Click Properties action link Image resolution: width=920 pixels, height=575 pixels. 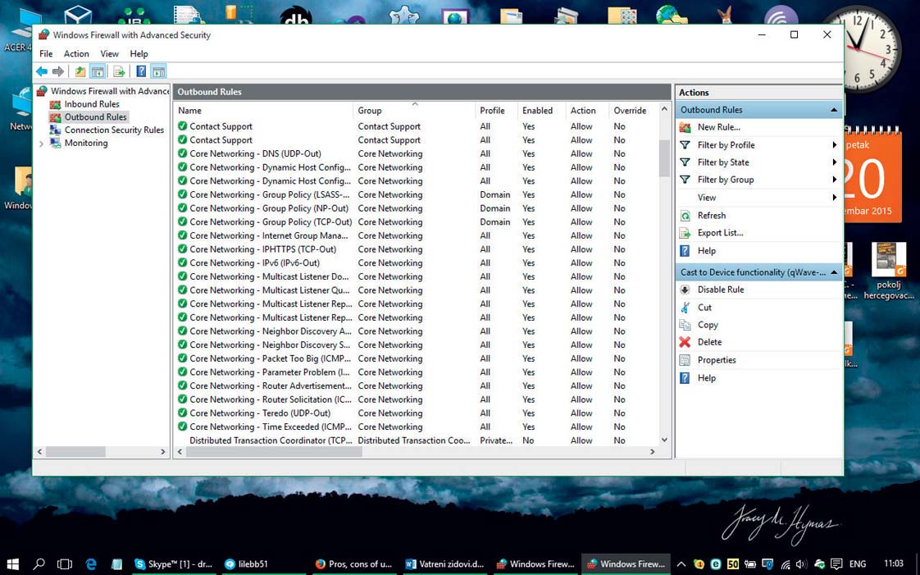[x=717, y=360]
